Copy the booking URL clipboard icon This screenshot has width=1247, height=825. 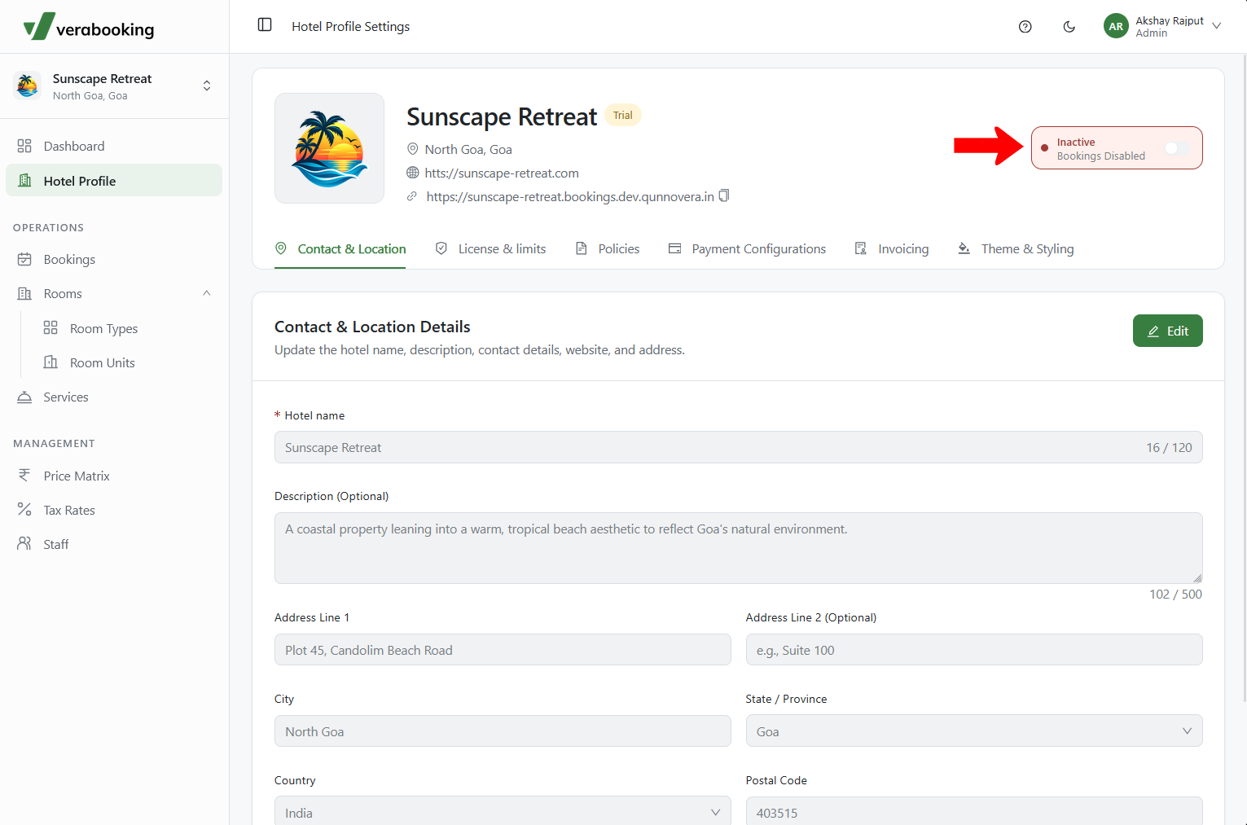click(x=724, y=195)
